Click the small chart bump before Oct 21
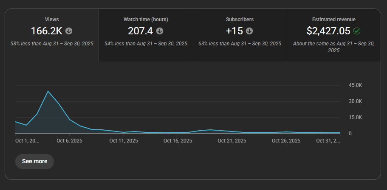 pos(210,130)
